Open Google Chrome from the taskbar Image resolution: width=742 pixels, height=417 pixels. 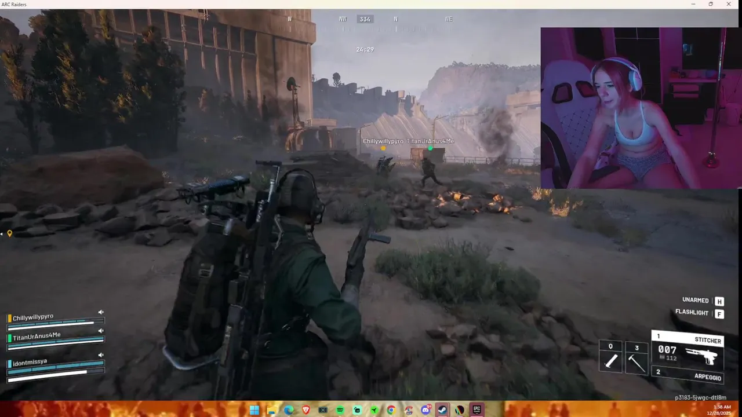coord(391,410)
